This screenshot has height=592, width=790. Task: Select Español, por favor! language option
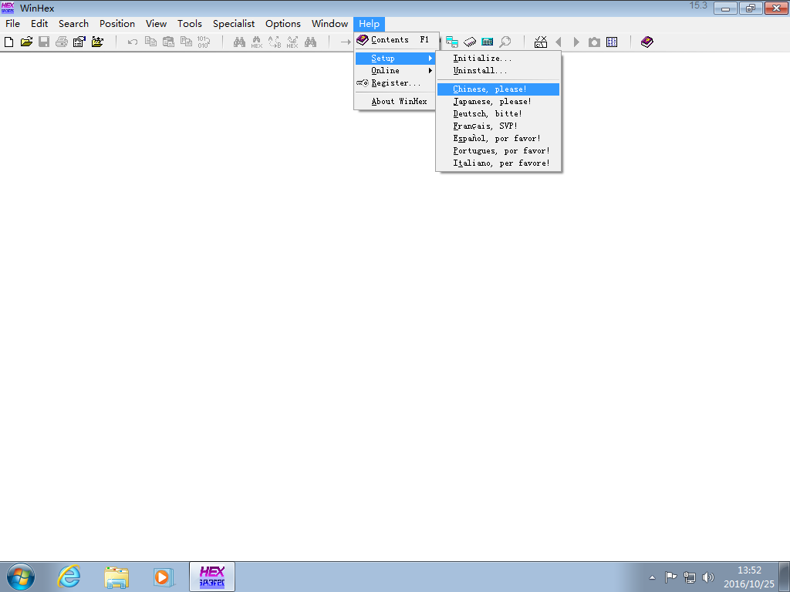click(498, 139)
